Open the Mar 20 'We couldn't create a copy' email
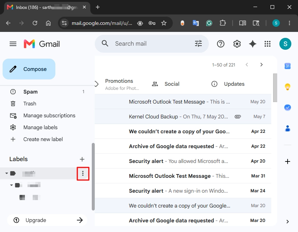This screenshot has width=298, height=232. [x=183, y=205]
